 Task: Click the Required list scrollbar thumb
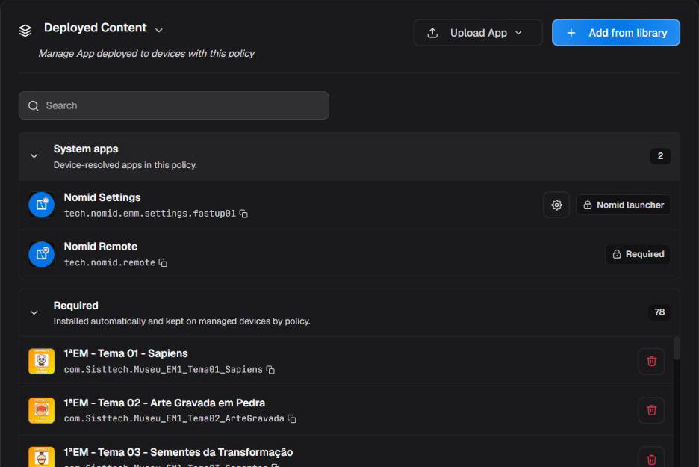tap(677, 348)
